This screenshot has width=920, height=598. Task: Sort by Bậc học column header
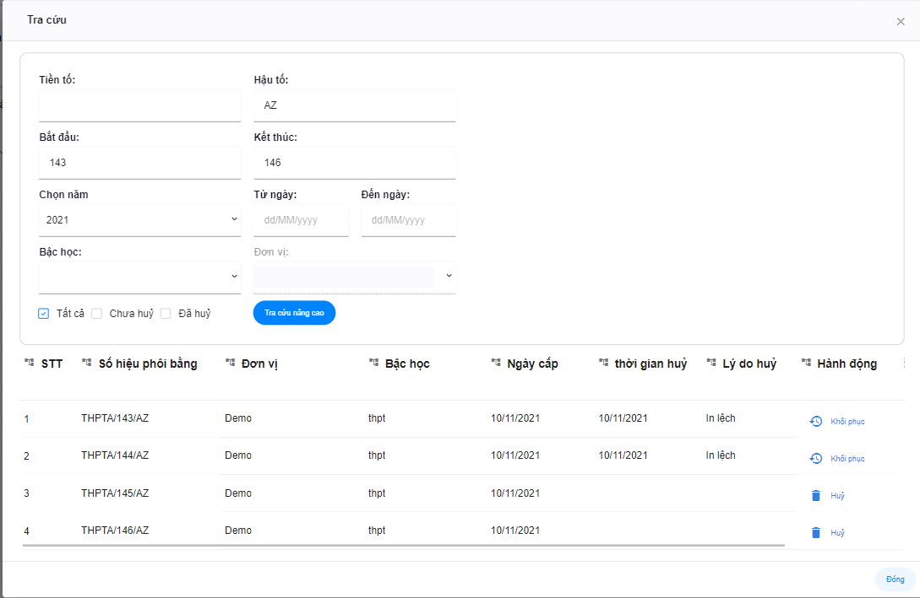407,364
